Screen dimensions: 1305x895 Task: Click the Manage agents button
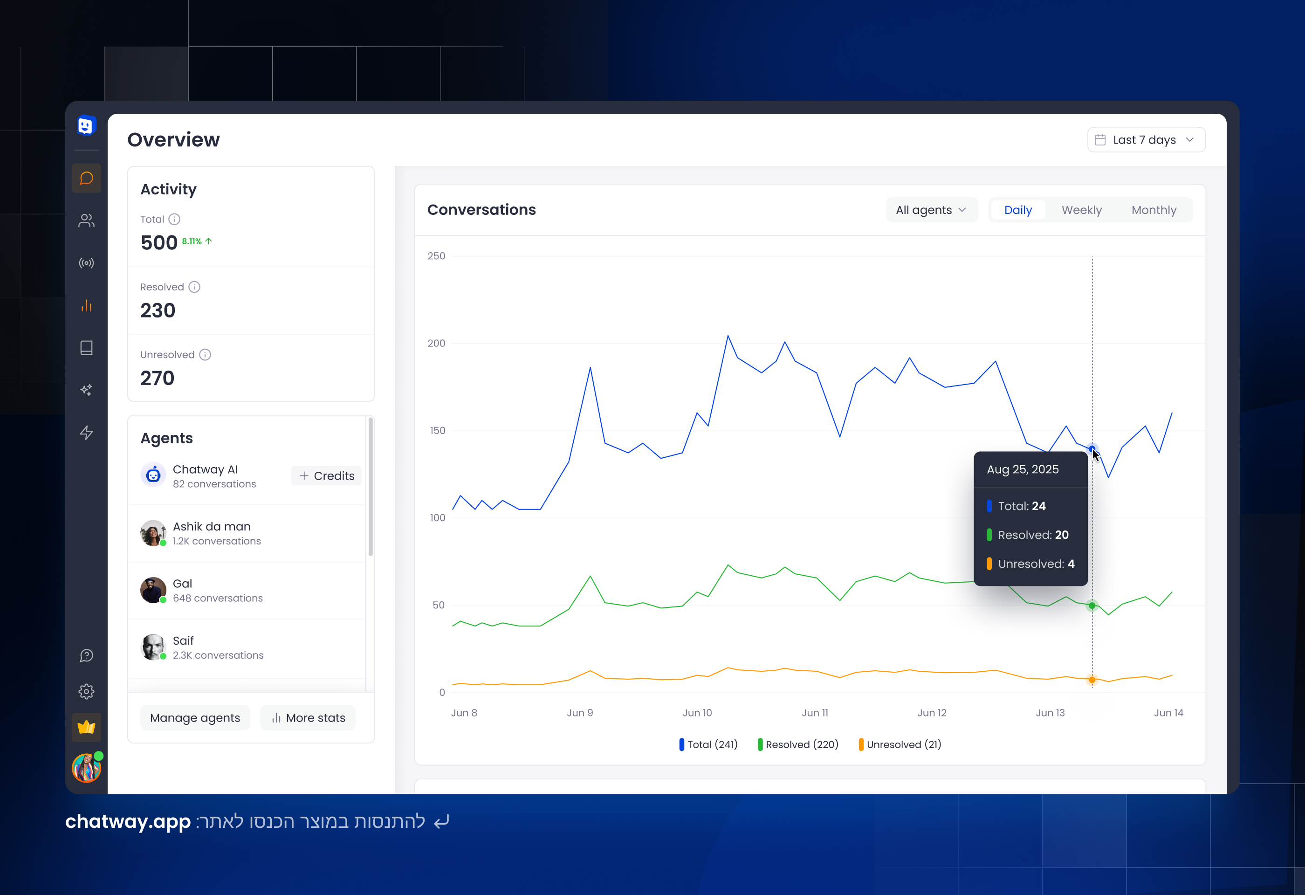(x=195, y=717)
